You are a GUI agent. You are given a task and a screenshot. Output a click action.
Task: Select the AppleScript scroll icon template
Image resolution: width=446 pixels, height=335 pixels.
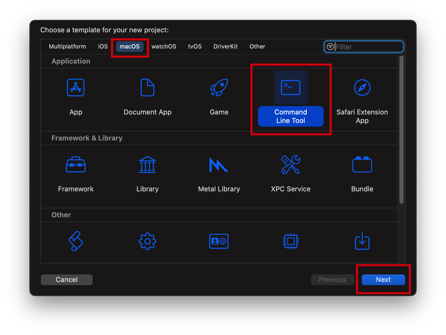[76, 241]
